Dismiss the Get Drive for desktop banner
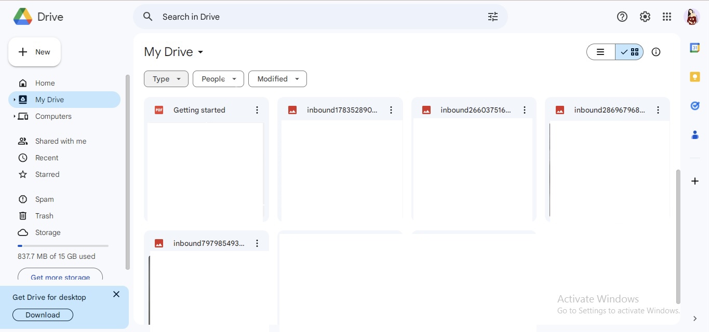709x332 pixels. pyautogui.click(x=116, y=294)
